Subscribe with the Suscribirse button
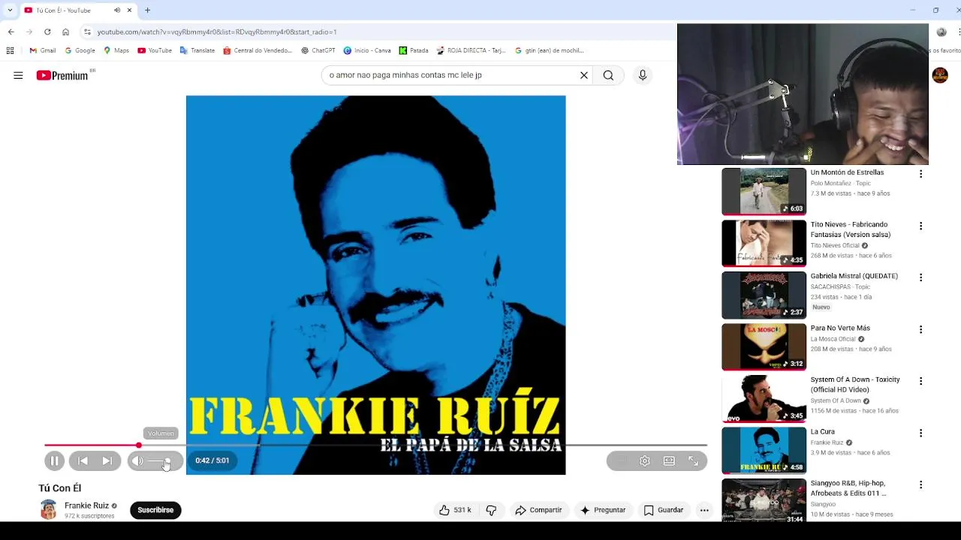Screen dimensions: 961x540 point(155,510)
